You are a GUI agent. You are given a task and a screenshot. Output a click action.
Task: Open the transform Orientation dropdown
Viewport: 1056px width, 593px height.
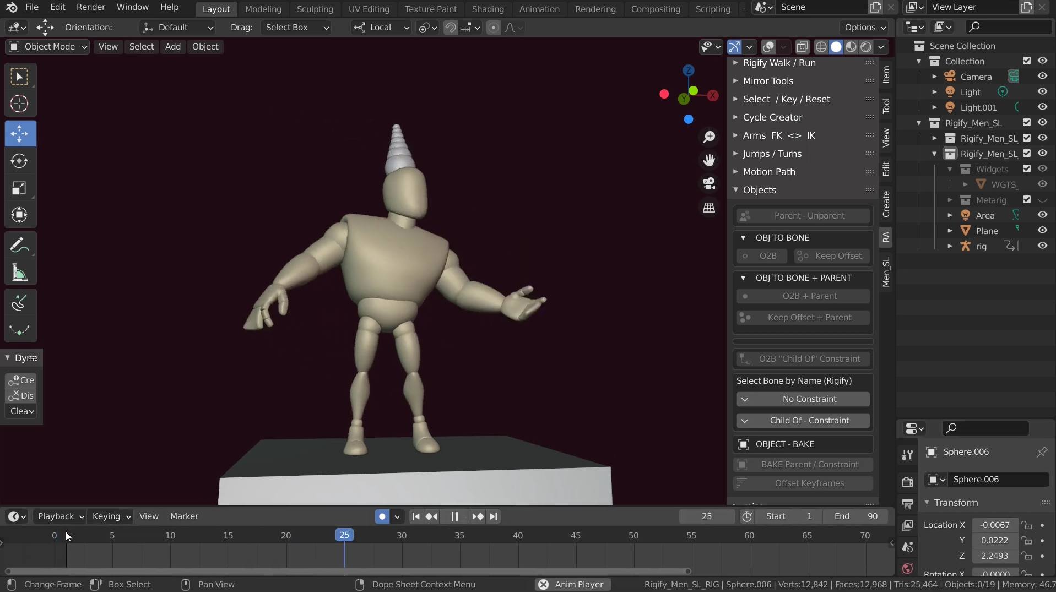click(177, 27)
